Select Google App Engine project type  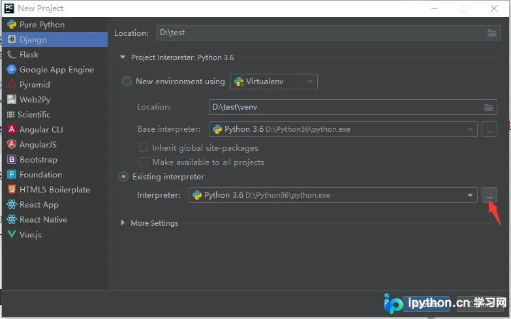tap(55, 69)
